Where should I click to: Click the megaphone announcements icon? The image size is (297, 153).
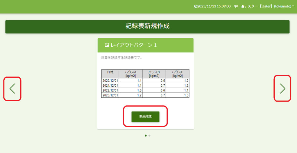pos(236,6)
